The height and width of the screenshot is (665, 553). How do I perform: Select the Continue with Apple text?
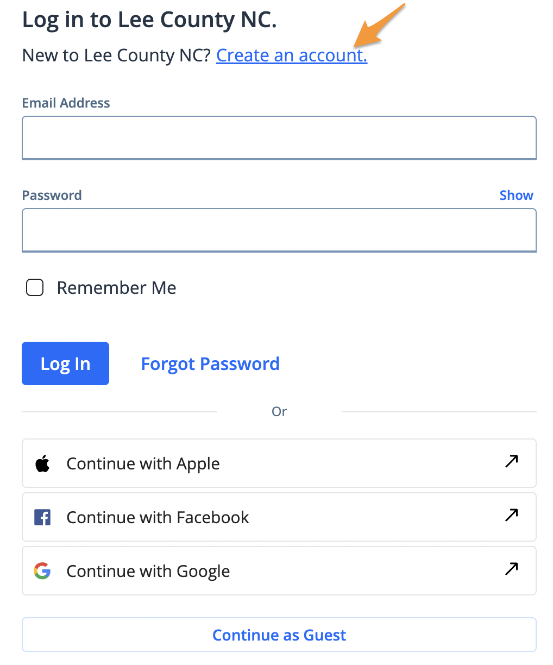point(143,464)
